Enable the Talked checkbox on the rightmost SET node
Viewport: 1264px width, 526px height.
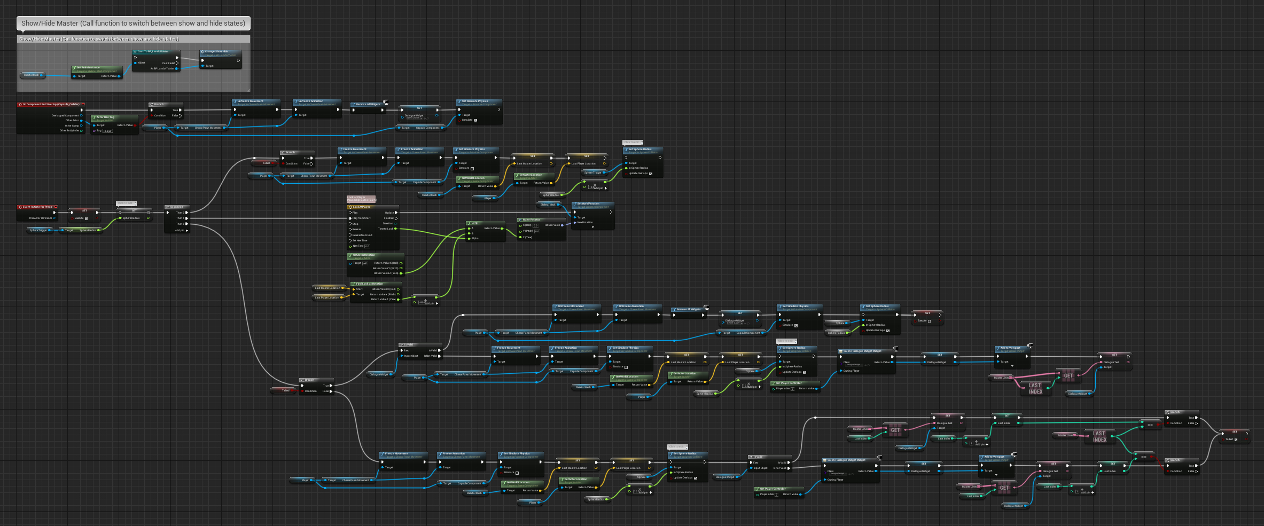[x=1236, y=439]
